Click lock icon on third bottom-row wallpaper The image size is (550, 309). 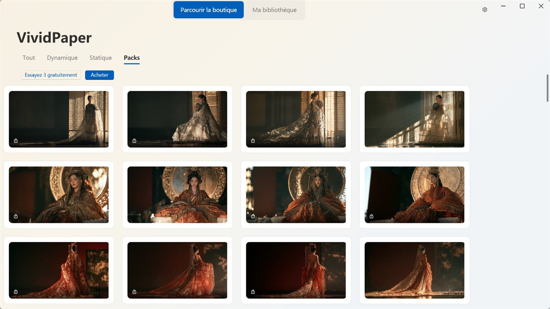pos(253,292)
